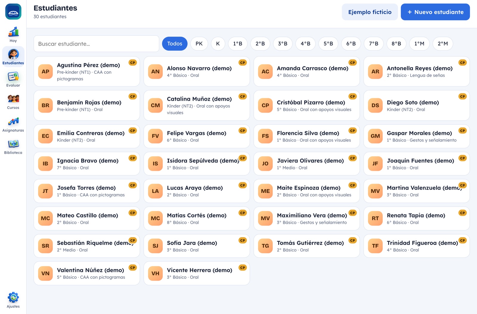Open Felipe Vargas student card
The height and width of the screenshot is (314, 477).
pos(197,136)
